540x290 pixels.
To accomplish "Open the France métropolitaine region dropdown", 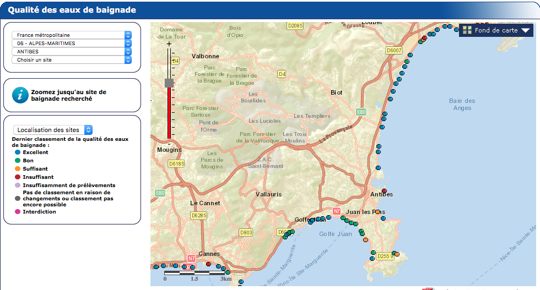I will [72, 35].
